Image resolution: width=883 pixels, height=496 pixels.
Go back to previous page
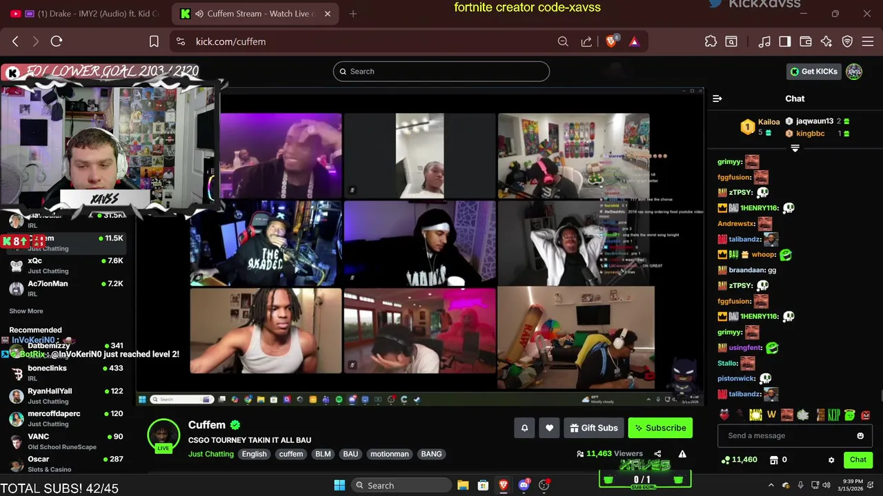pos(15,41)
